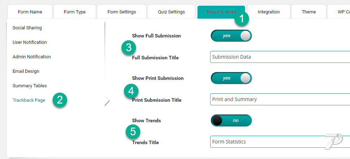Enable the Show Trends toggle
350x159 pixels.
pos(231,120)
